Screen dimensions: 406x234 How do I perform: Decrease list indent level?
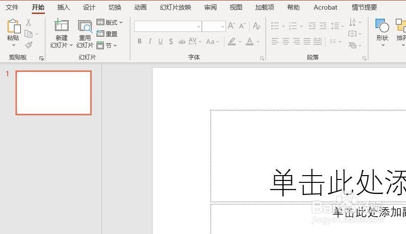coord(312,26)
